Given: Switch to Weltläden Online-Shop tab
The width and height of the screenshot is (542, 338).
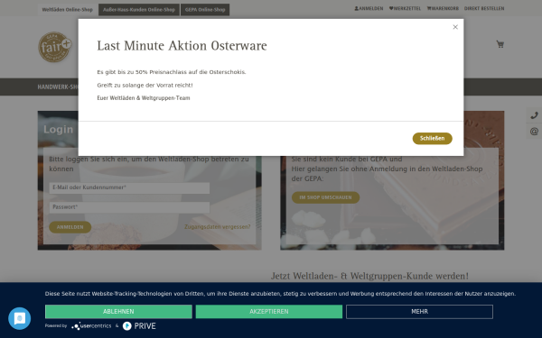Looking at the screenshot, I should pyautogui.click(x=68, y=10).
